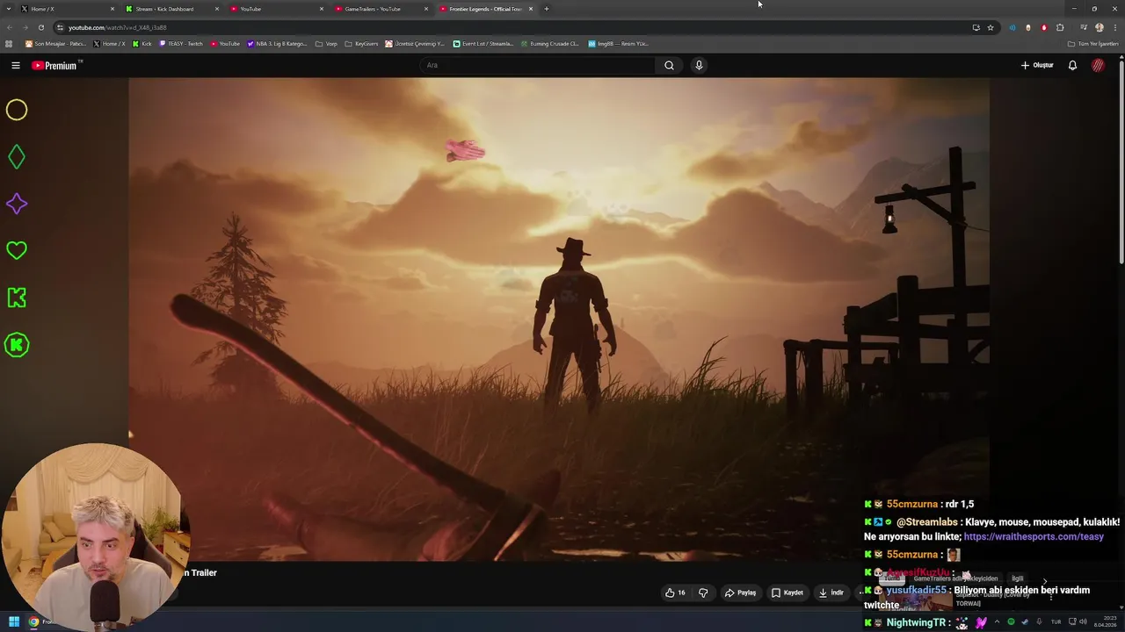Viewport: 1125px width, 632px height.
Task: Open YouTube notifications bell
Action: coord(1072,65)
